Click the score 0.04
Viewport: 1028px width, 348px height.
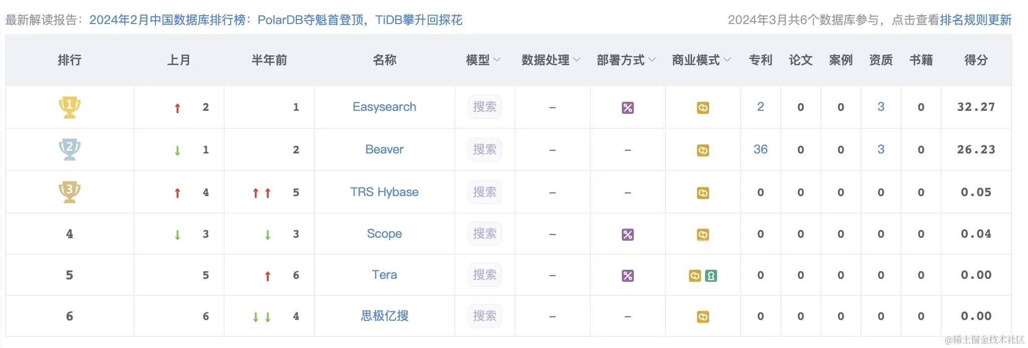pyautogui.click(x=976, y=234)
